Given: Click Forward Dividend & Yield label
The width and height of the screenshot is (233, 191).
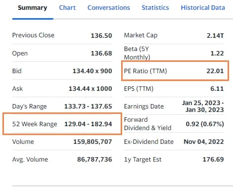Looking at the screenshot, I should tap(148, 124).
